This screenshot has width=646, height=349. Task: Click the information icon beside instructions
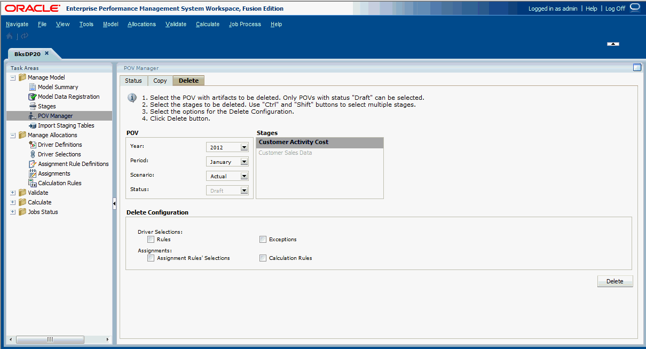[132, 98]
